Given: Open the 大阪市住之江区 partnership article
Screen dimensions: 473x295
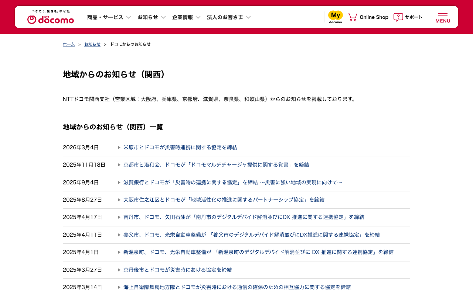Looking at the screenshot, I should [224, 200].
